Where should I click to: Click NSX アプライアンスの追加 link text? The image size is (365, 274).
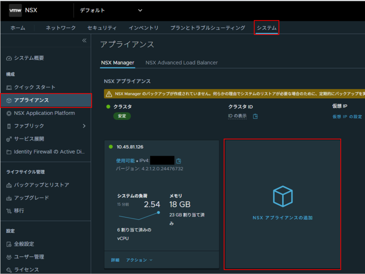282,218
